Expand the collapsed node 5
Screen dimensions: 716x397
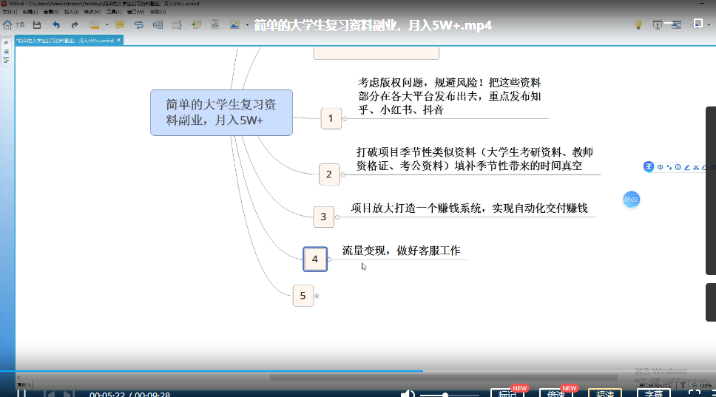click(x=317, y=296)
